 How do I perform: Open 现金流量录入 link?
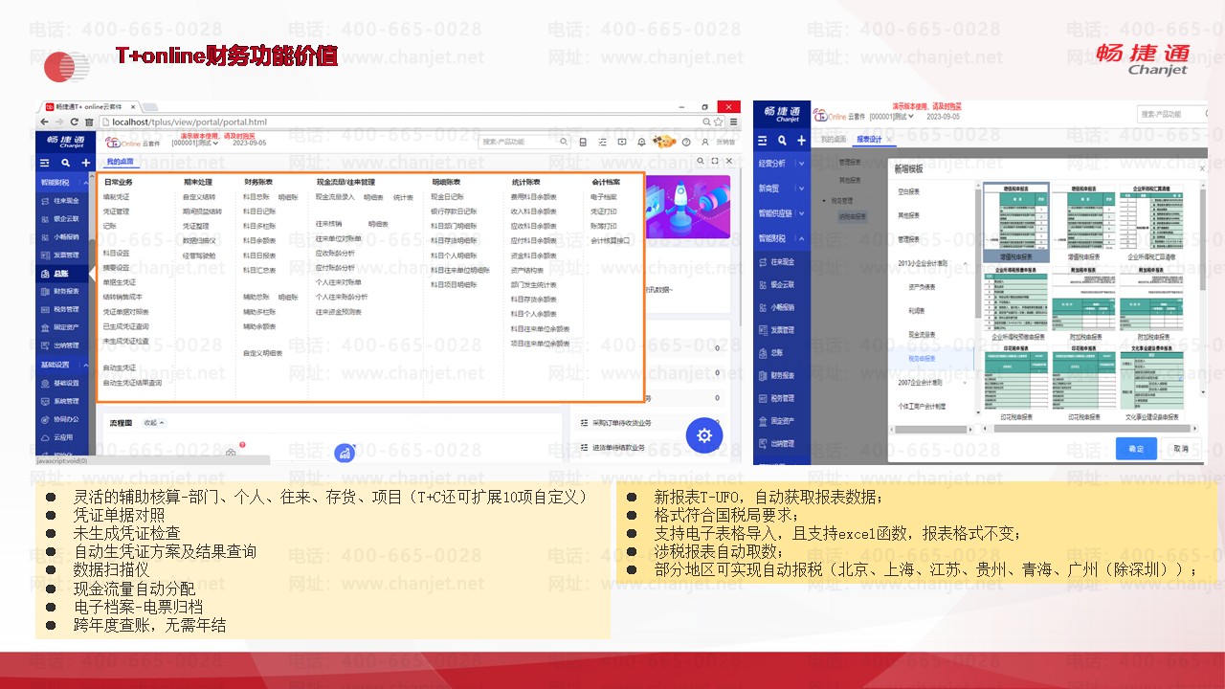pyautogui.click(x=336, y=197)
